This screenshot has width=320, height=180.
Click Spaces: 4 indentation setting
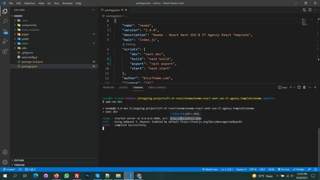coord(241,169)
